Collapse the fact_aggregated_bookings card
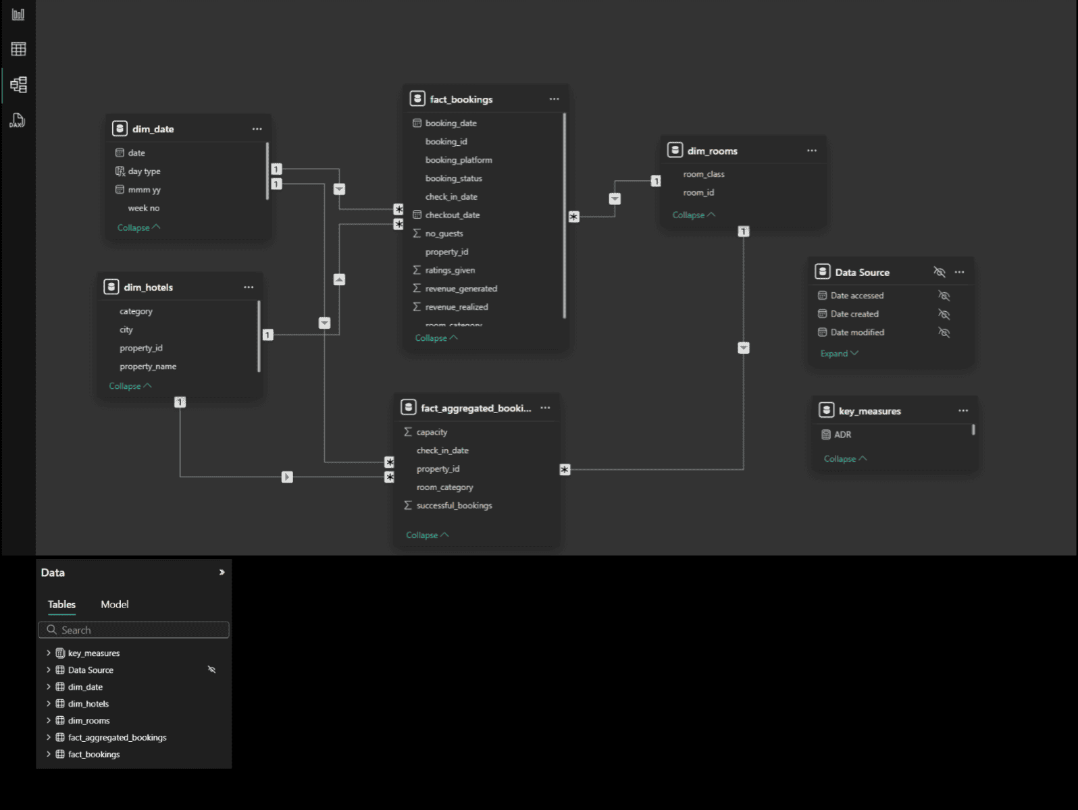 click(427, 535)
